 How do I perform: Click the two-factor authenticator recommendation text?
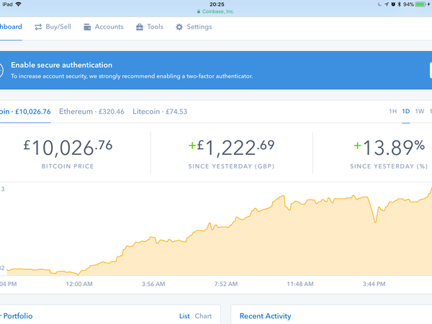tap(132, 76)
